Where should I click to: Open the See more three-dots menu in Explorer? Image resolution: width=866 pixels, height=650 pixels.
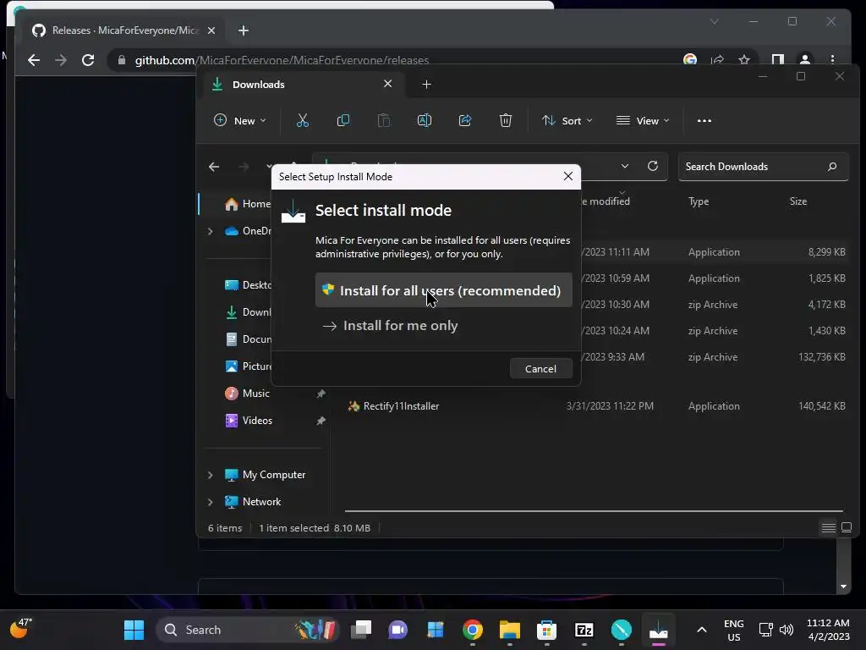click(x=704, y=120)
